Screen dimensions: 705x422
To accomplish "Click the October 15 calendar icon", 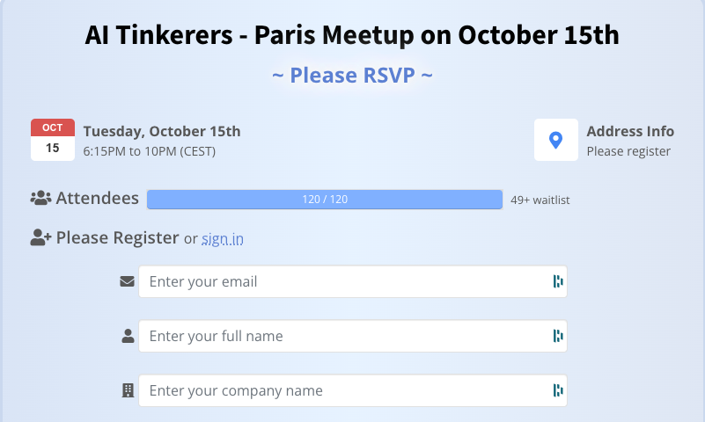I will 53,140.
